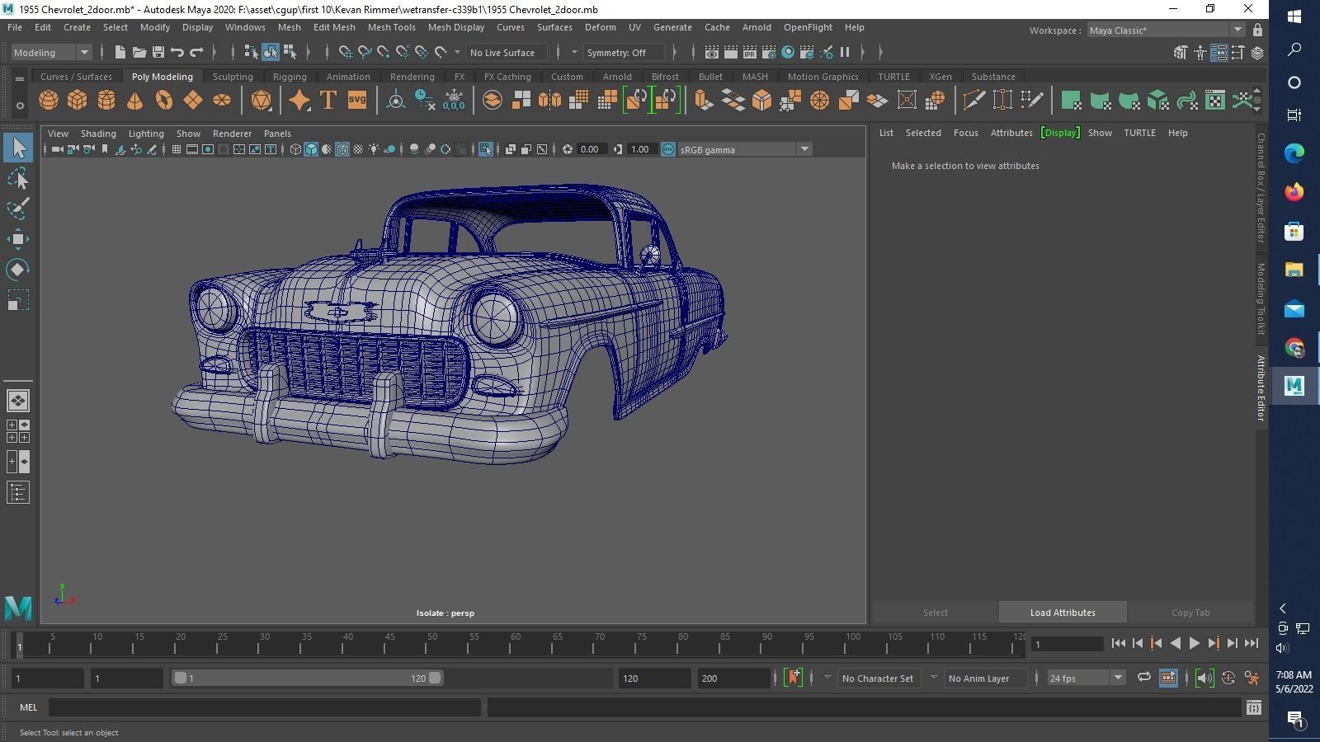The width and height of the screenshot is (1320, 742).
Task: Open the Workspace Maya Classic dropdown
Action: [1165, 31]
